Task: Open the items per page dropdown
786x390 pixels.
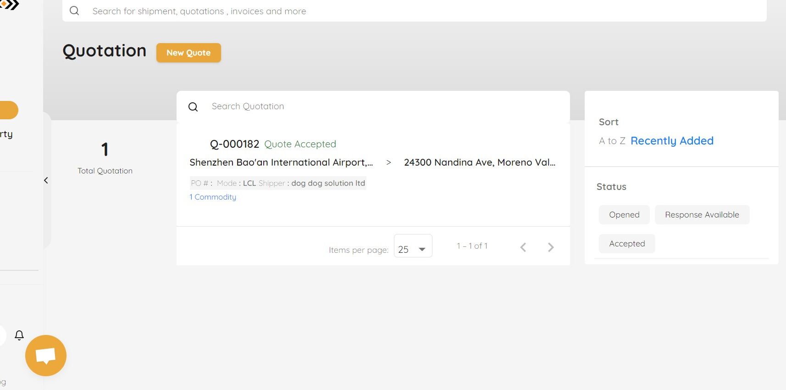Action: coord(413,245)
